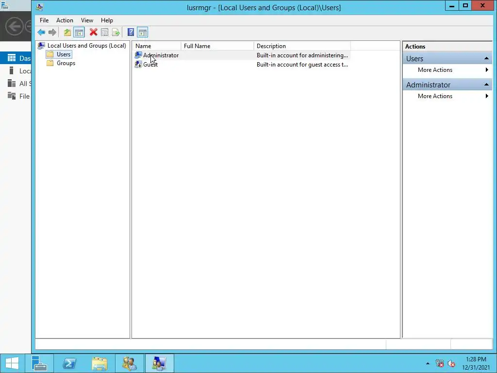The width and height of the screenshot is (497, 373).
Task: Open the Action menu
Action: (x=65, y=20)
